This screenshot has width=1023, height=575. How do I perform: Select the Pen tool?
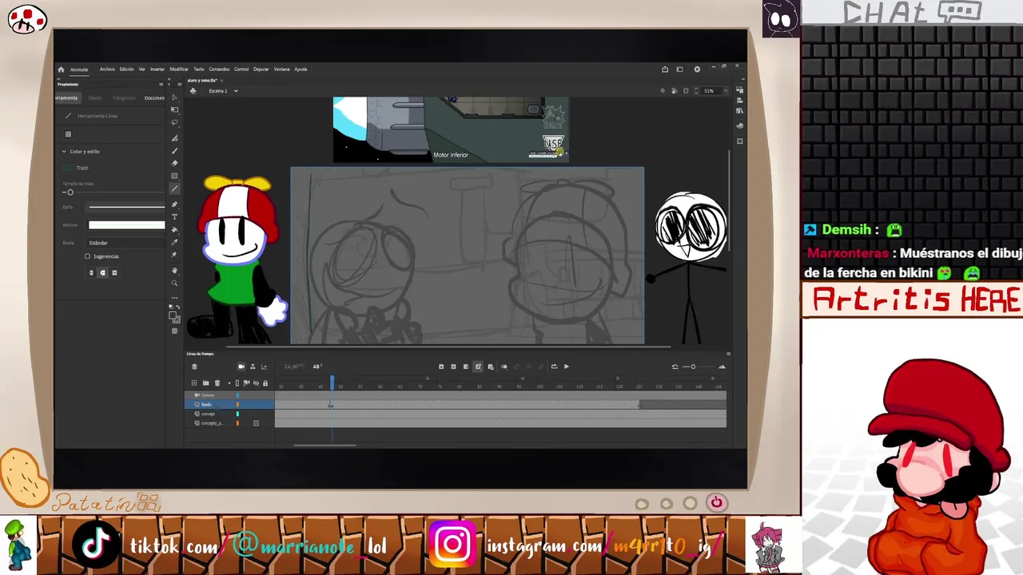[175, 204]
